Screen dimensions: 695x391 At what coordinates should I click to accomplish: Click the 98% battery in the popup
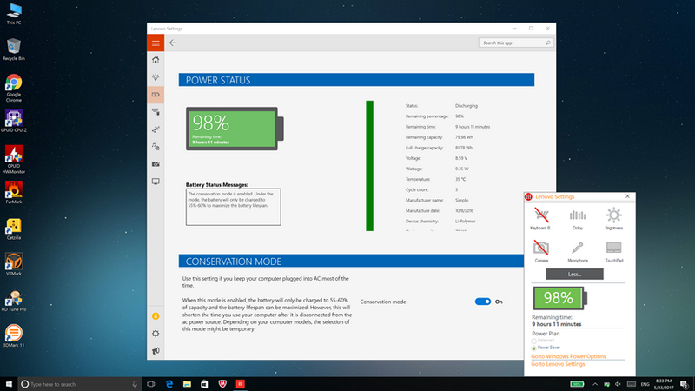[x=559, y=298]
